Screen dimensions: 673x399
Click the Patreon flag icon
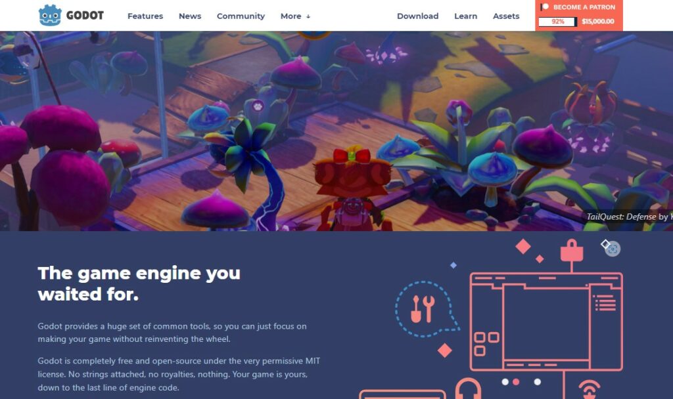click(545, 7)
